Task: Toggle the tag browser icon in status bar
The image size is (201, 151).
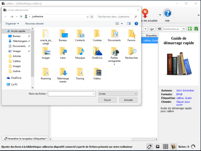Action: [150, 147]
